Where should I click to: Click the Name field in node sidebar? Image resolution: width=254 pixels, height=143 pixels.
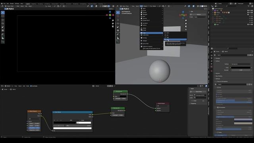click(200, 95)
